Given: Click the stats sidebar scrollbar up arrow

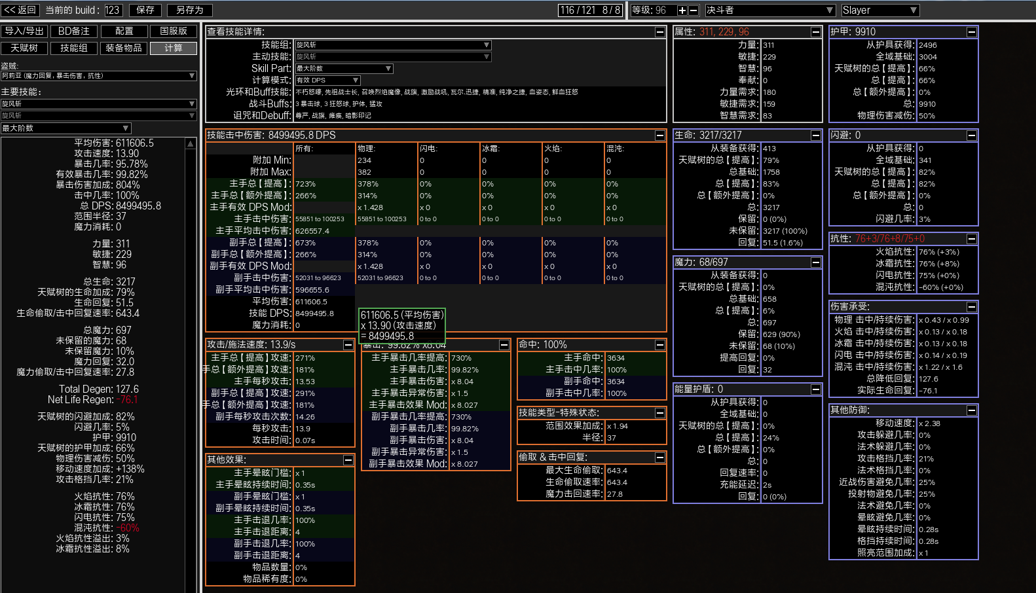Looking at the screenshot, I should (191, 143).
